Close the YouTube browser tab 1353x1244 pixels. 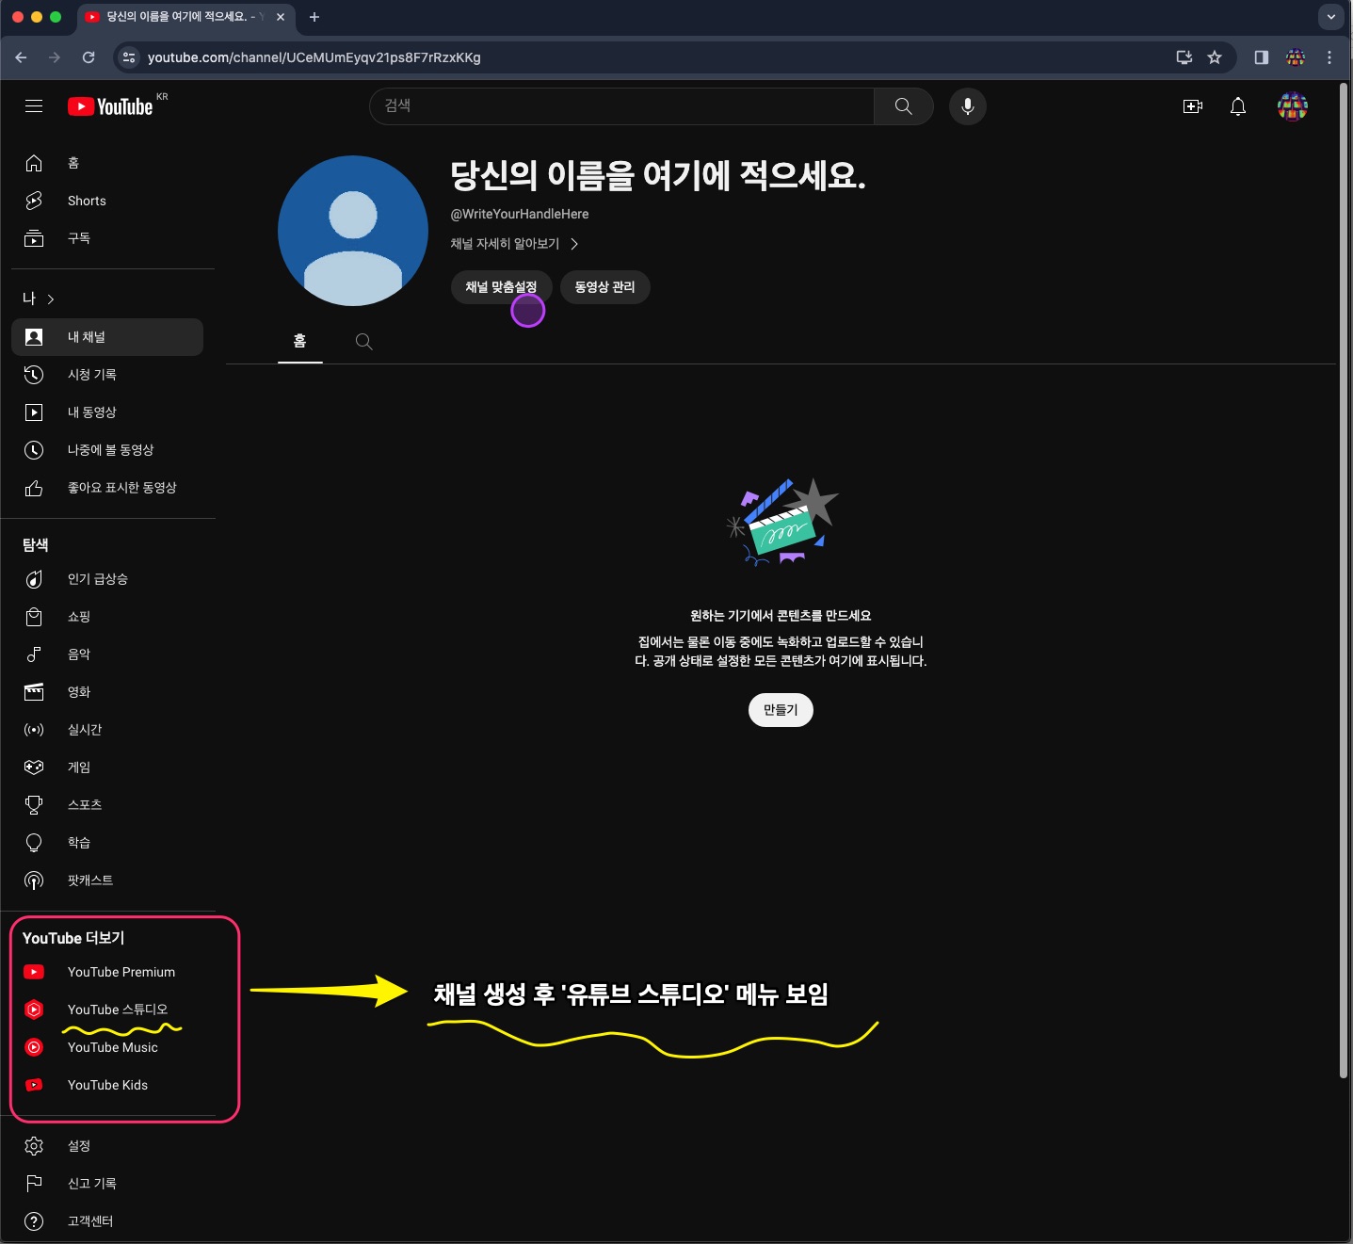click(x=281, y=17)
